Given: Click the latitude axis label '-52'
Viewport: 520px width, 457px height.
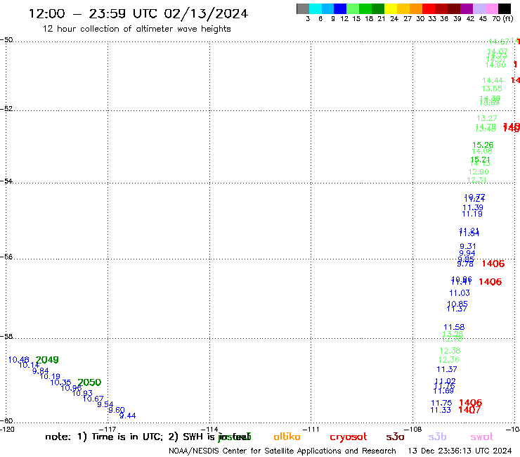Looking at the screenshot, I should pyautogui.click(x=6, y=108).
